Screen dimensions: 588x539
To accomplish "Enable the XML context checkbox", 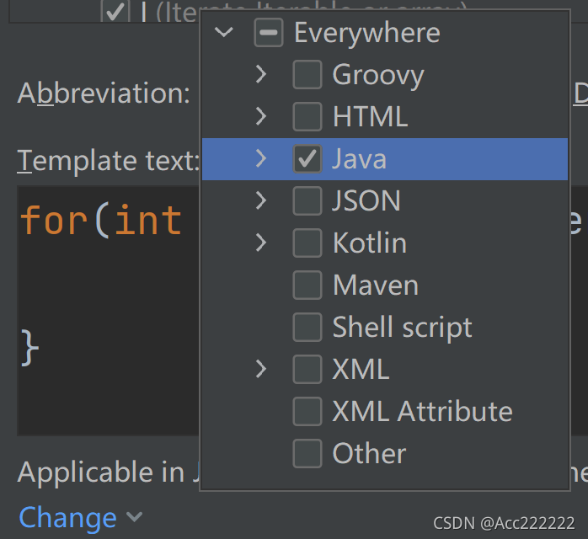I will pos(307,369).
